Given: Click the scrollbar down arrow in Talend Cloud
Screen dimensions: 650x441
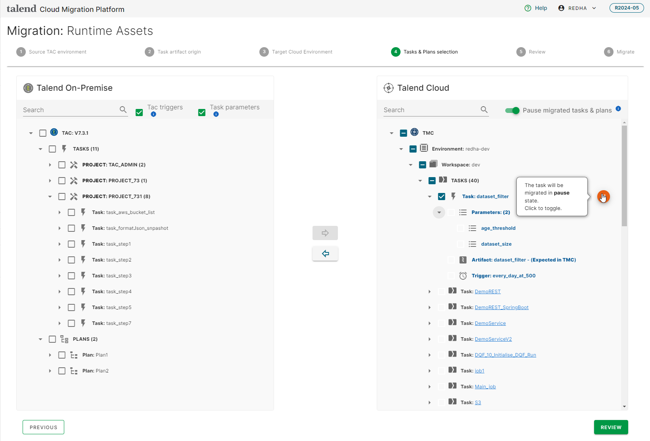Looking at the screenshot, I should [x=624, y=406].
